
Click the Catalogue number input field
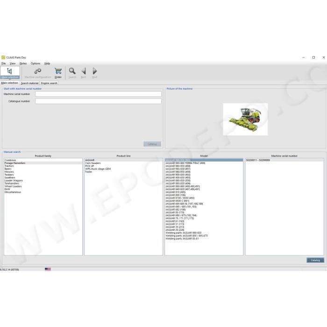point(98,101)
